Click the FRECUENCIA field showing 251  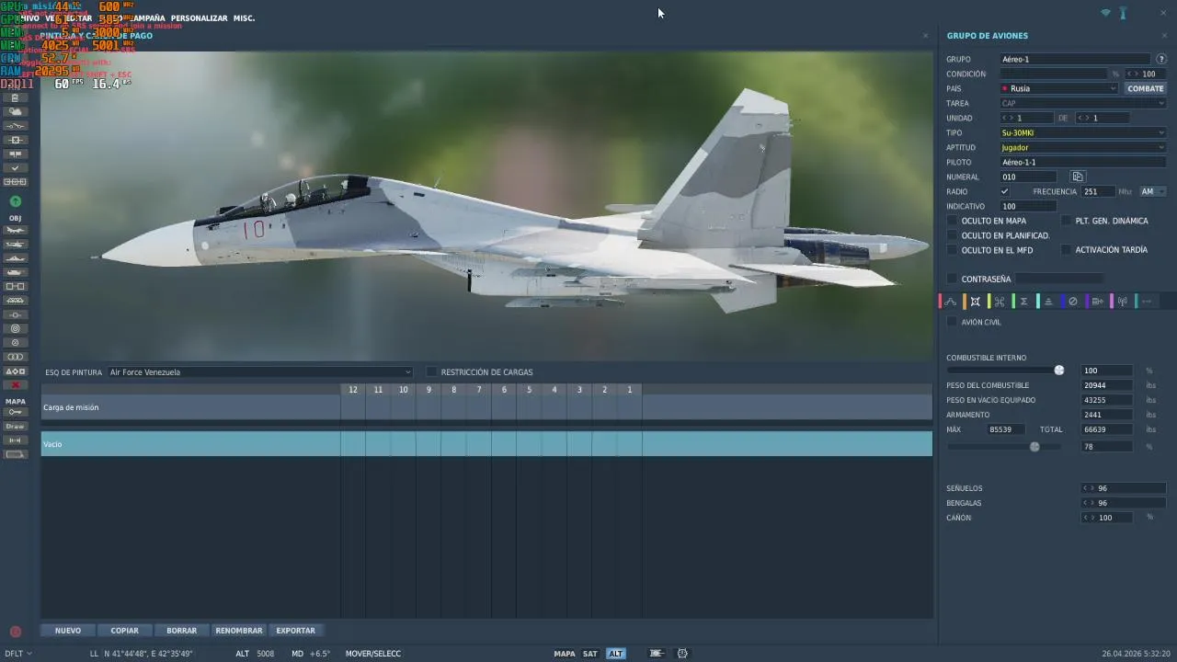click(x=1098, y=191)
